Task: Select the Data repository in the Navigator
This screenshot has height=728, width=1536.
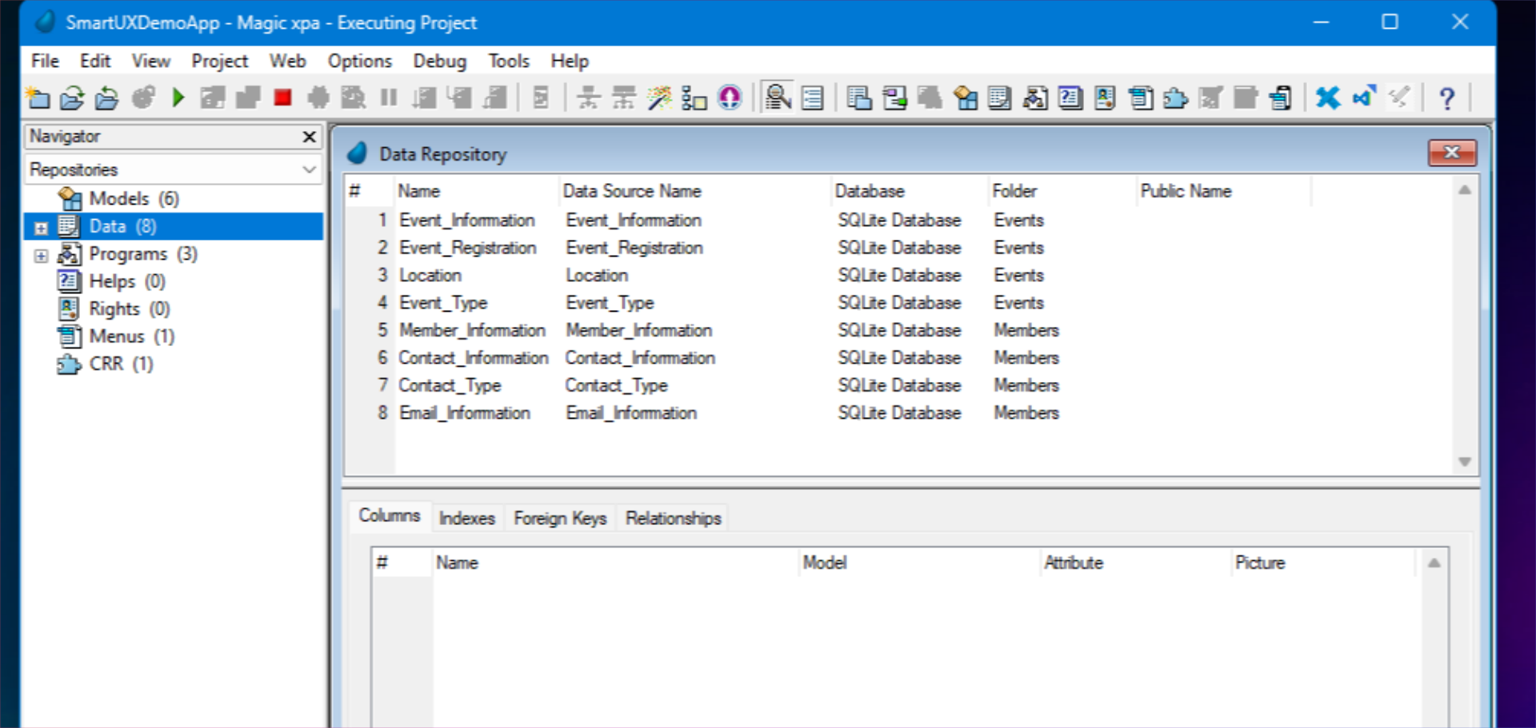Action: point(107,226)
